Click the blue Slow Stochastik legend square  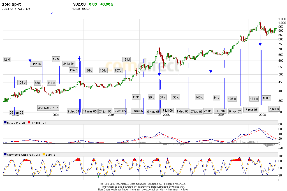coord(5,155)
